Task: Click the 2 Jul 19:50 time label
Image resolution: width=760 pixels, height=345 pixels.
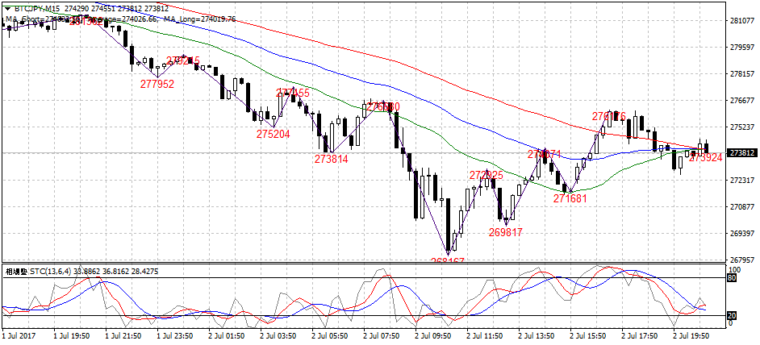Action: click(x=691, y=334)
